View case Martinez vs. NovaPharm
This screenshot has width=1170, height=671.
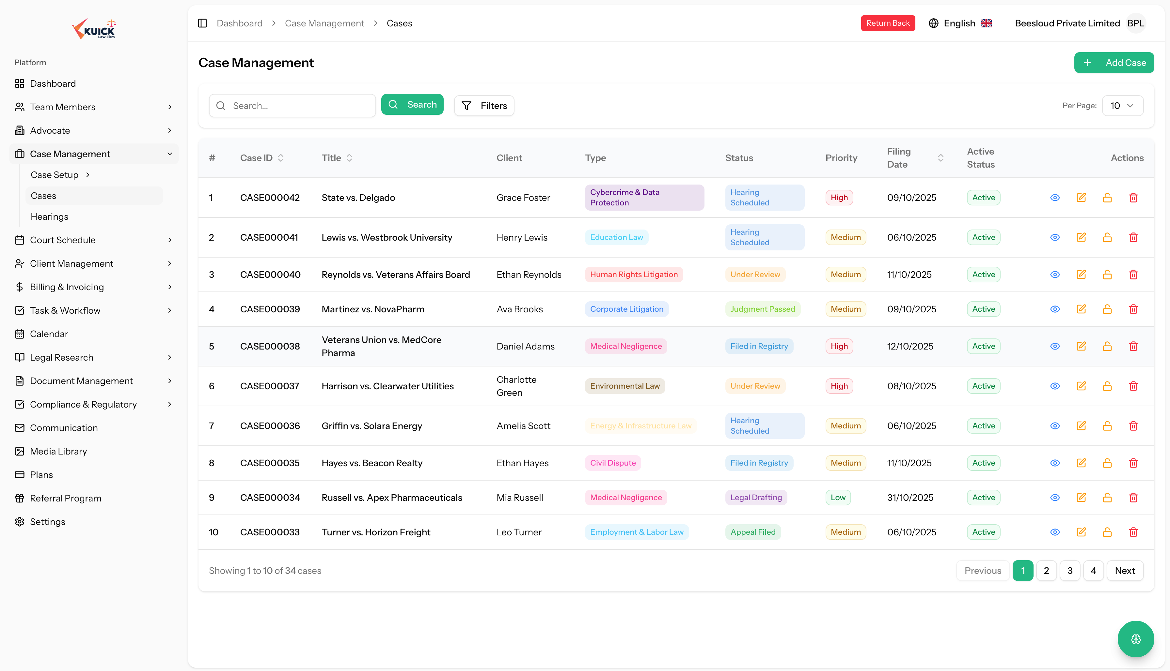(x=1055, y=309)
